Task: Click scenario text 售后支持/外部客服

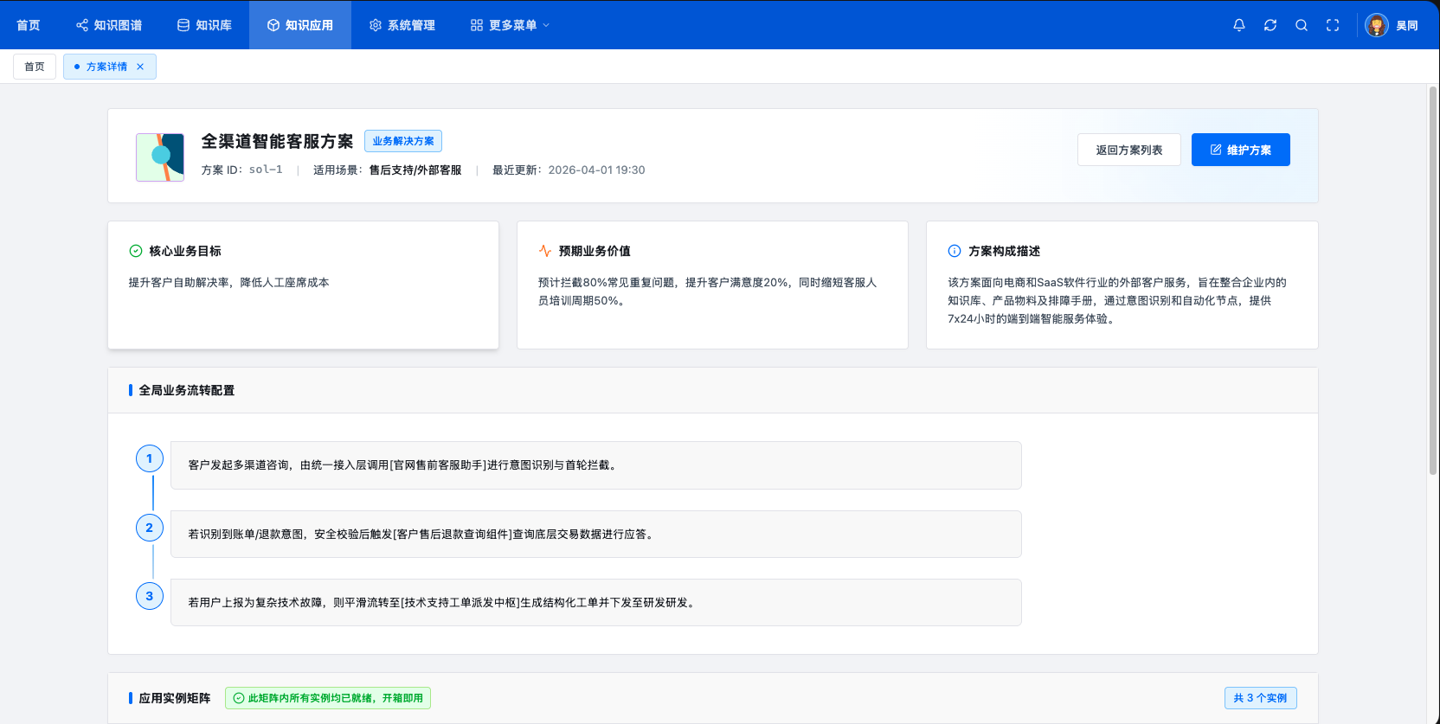Action: (x=415, y=170)
